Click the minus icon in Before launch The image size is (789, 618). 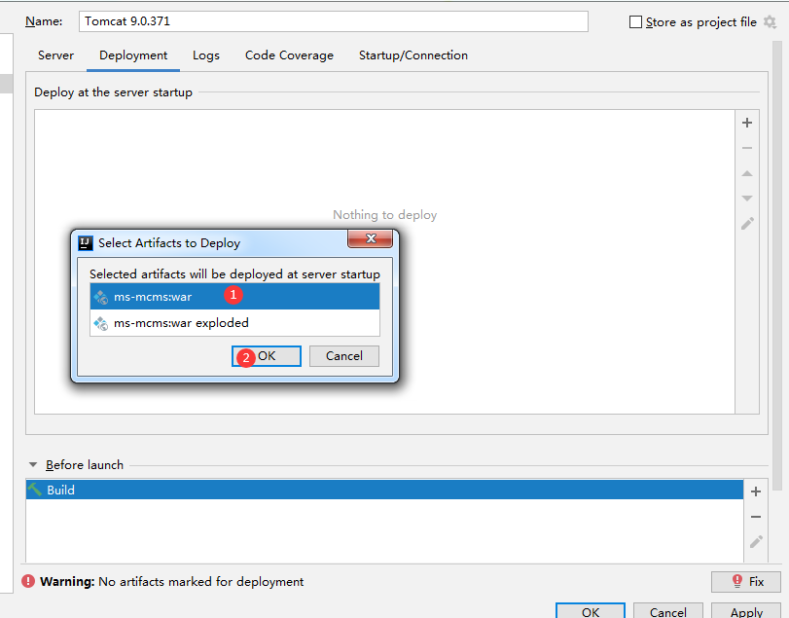point(756,517)
